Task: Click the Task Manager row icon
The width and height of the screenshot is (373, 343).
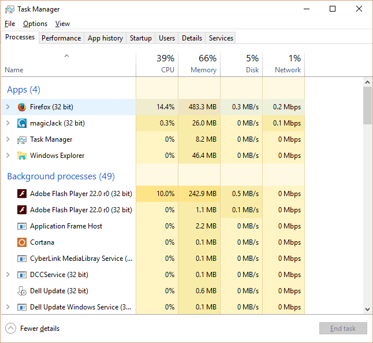Action: [21, 139]
